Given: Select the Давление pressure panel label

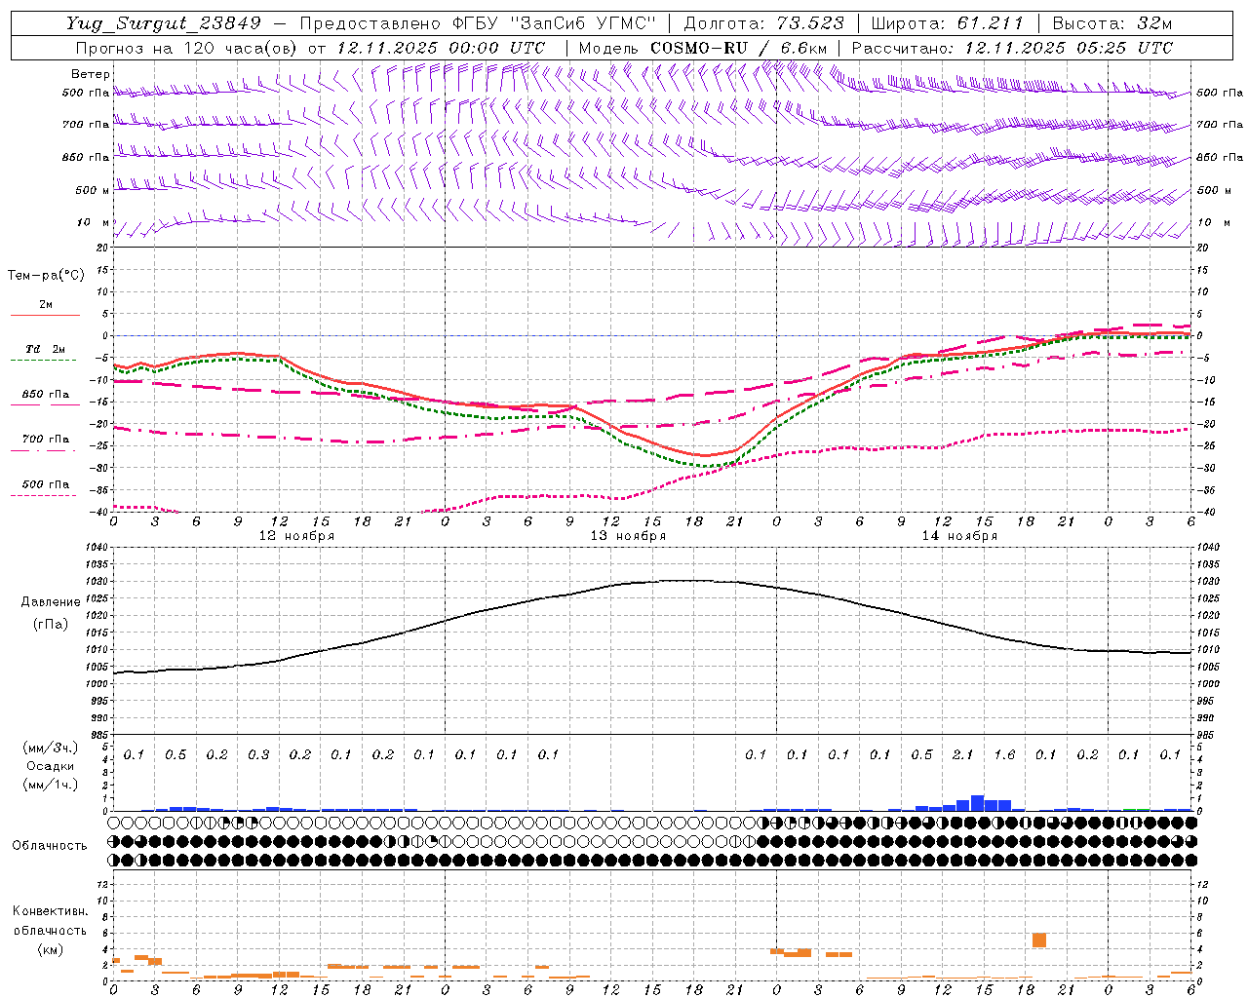Looking at the screenshot, I should pos(51,601).
